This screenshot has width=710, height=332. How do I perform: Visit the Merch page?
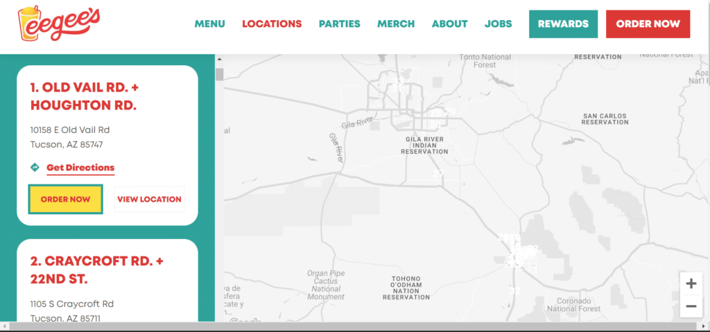(396, 24)
